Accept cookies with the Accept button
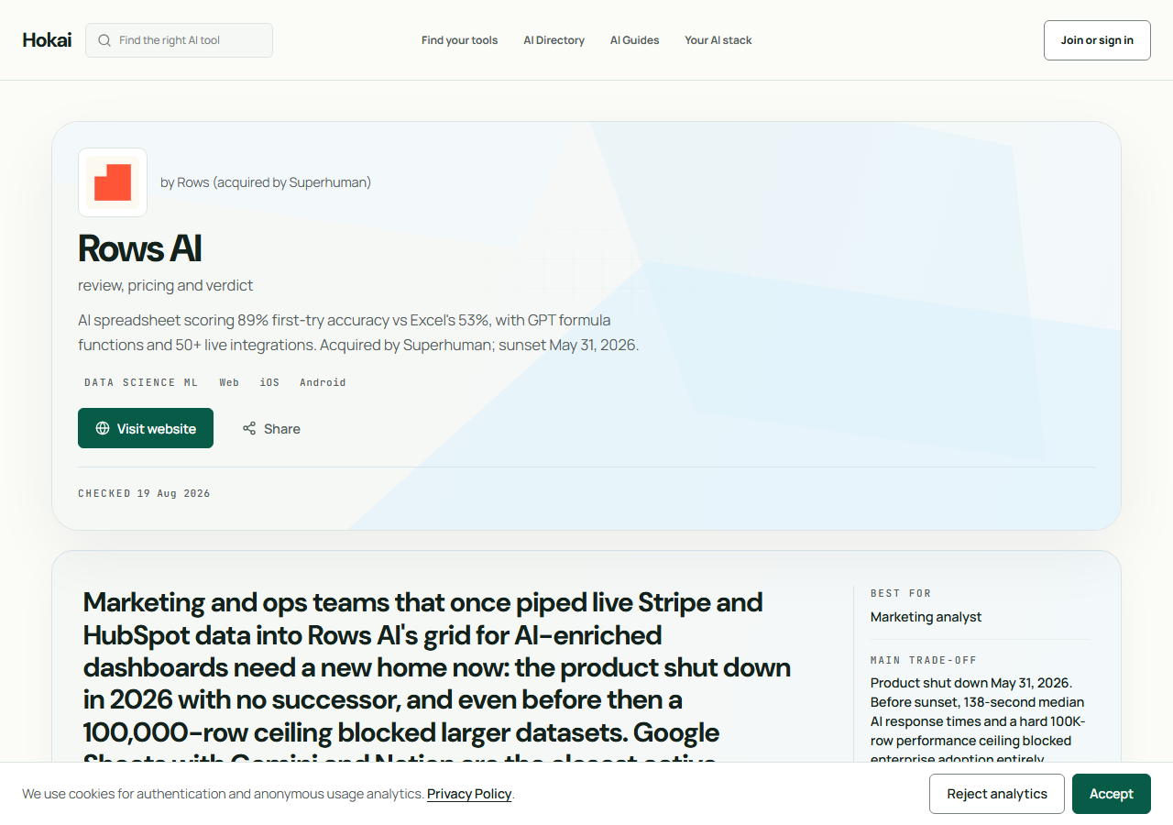 point(1112,794)
